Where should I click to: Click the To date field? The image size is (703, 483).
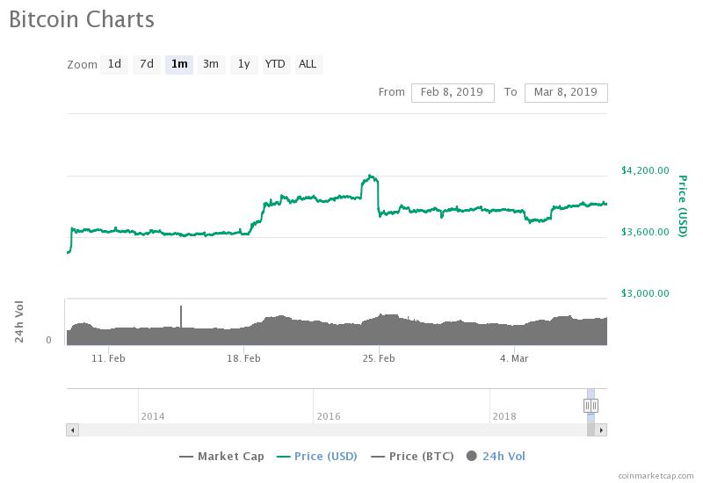(x=565, y=92)
